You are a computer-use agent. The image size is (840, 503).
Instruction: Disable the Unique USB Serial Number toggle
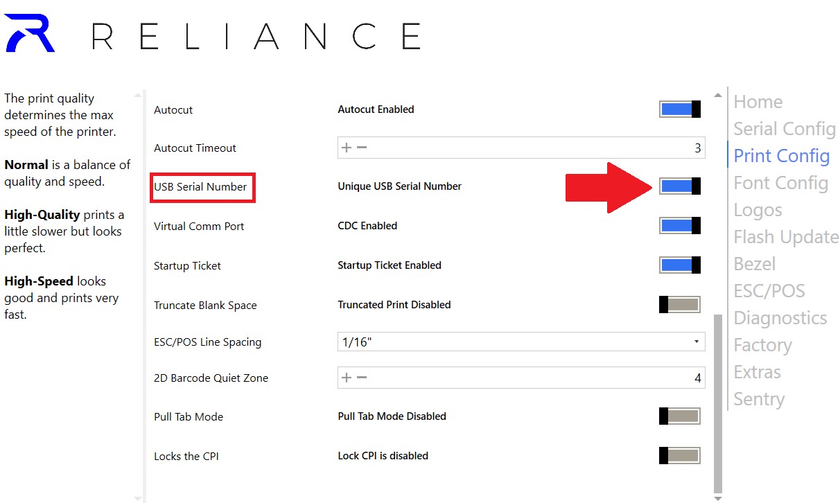pyautogui.click(x=679, y=186)
